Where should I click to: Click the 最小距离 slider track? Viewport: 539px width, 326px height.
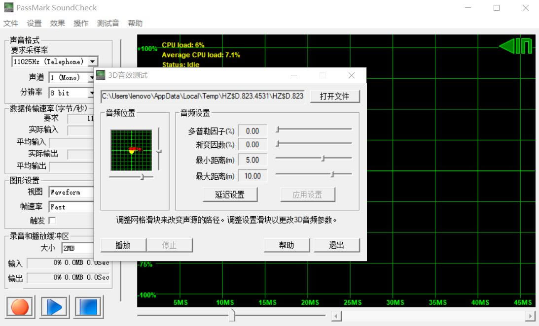(x=314, y=159)
